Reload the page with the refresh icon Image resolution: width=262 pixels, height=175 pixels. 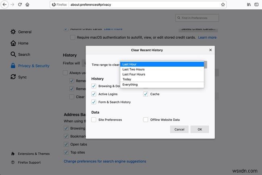tap(20, 4)
